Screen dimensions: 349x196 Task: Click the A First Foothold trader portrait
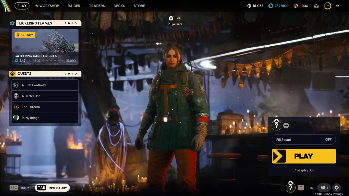16,85
